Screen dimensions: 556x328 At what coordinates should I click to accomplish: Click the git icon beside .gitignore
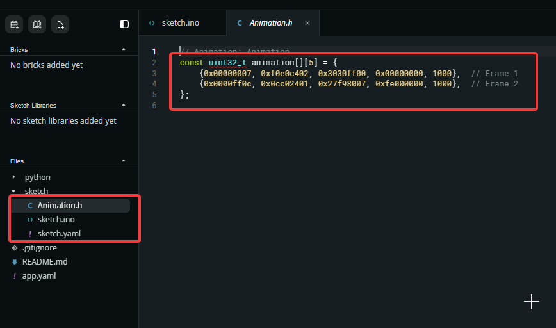click(15, 248)
